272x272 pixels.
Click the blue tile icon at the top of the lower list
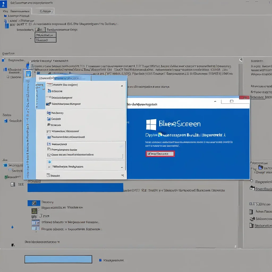pos(34,203)
